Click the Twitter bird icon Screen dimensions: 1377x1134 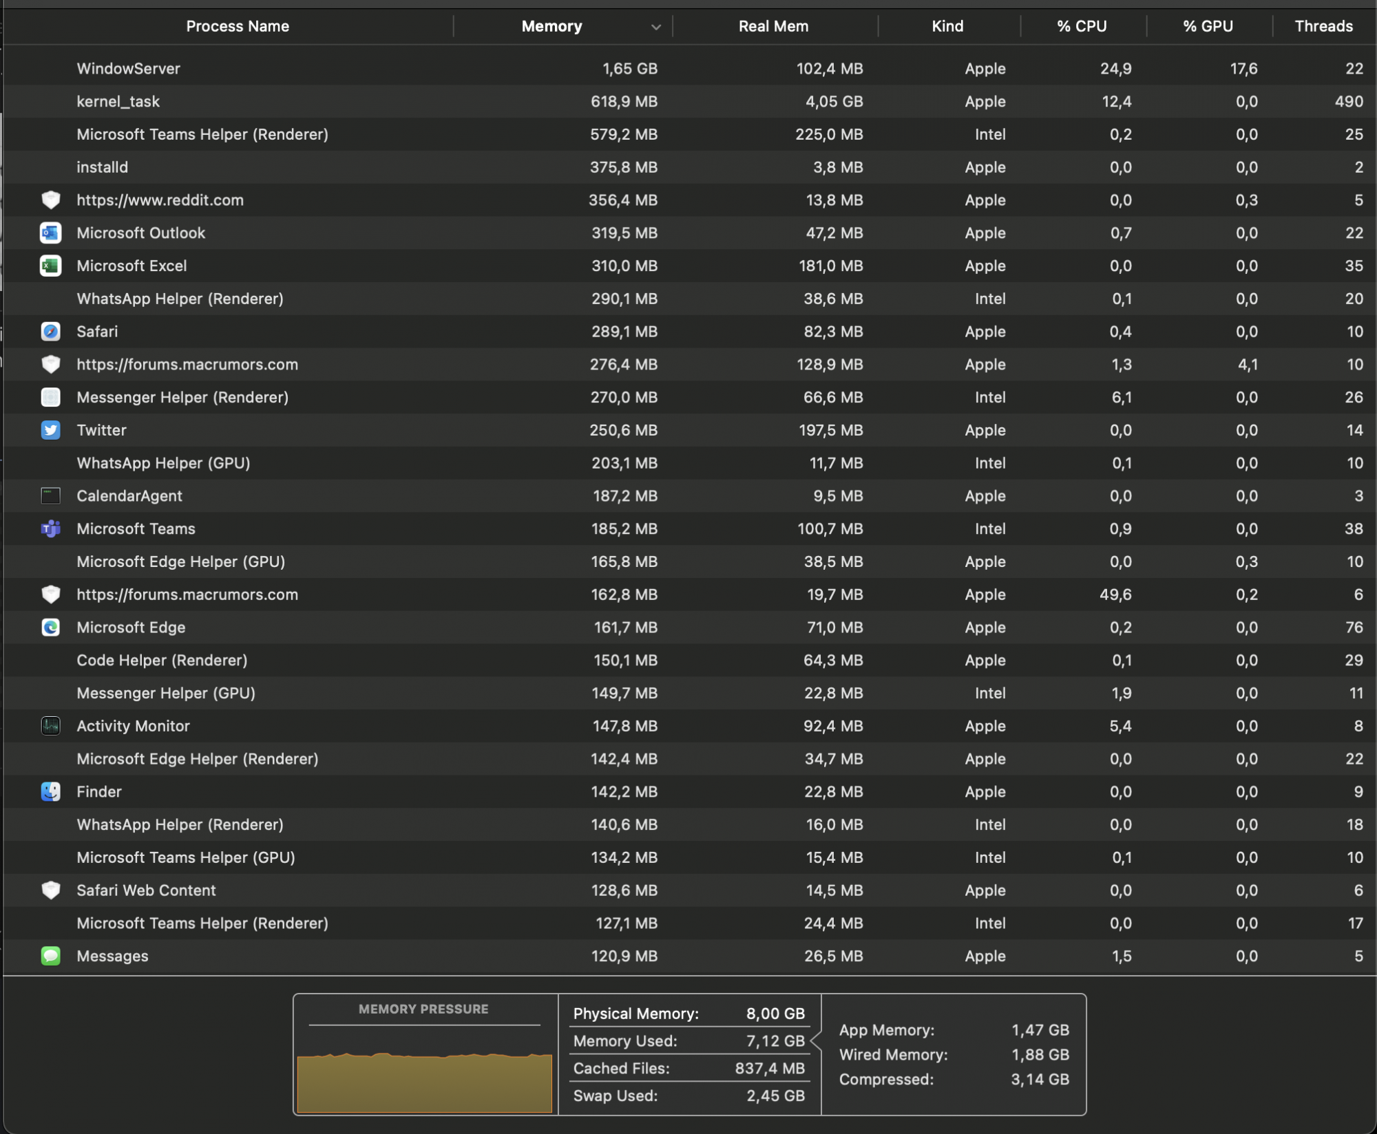coord(50,431)
